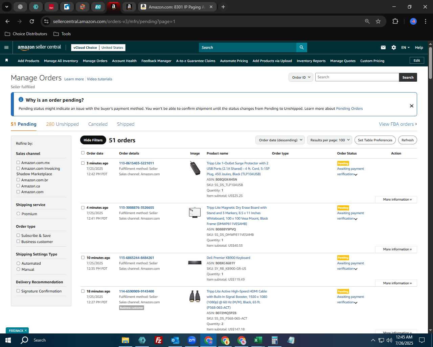
Task: Click the browser zoom magnifier icon
Action: tap(367, 21)
